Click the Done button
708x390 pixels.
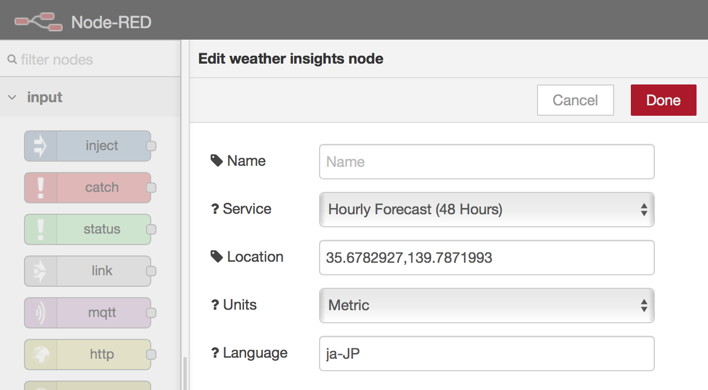tap(663, 100)
